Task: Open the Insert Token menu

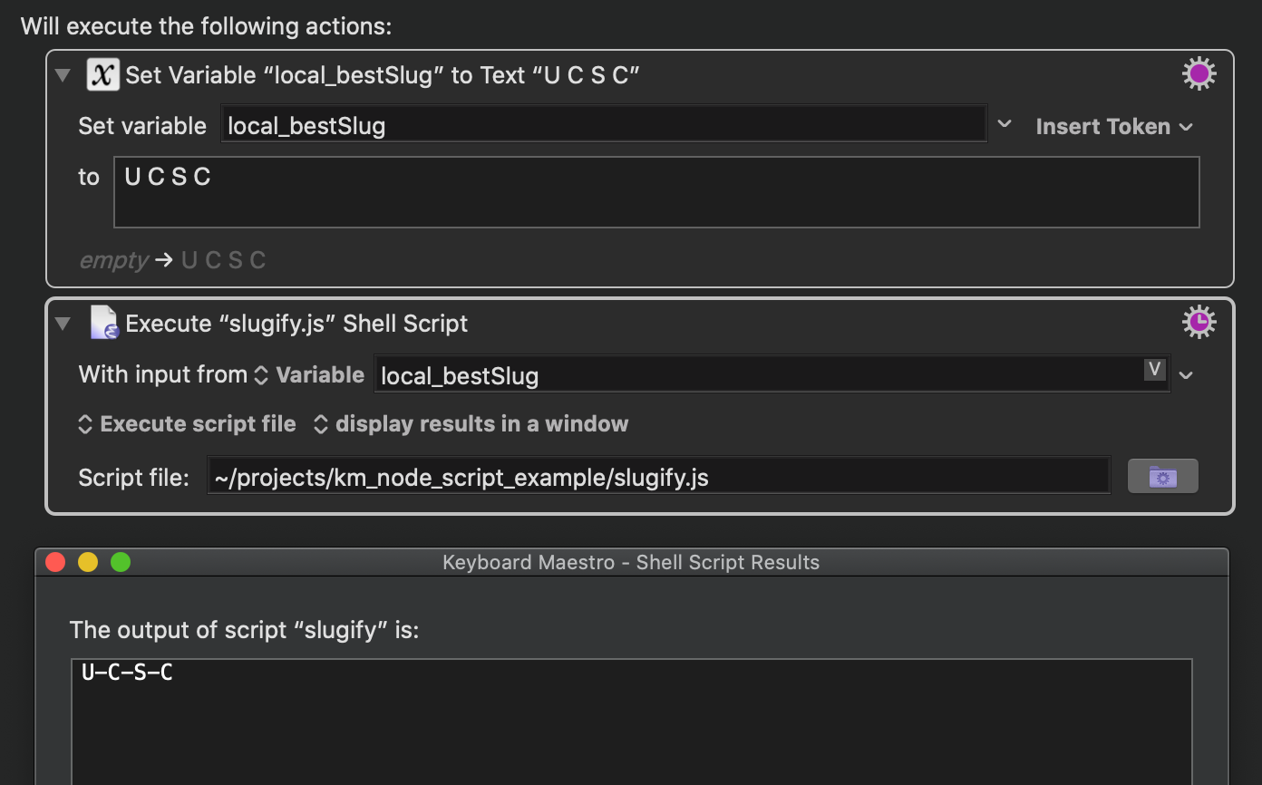Action: (1114, 127)
